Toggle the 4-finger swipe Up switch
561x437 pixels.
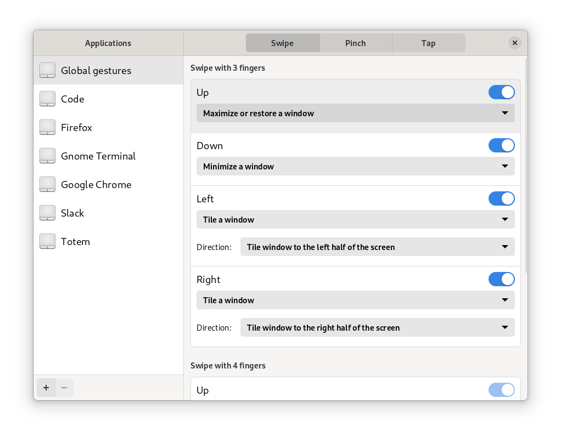click(x=502, y=390)
